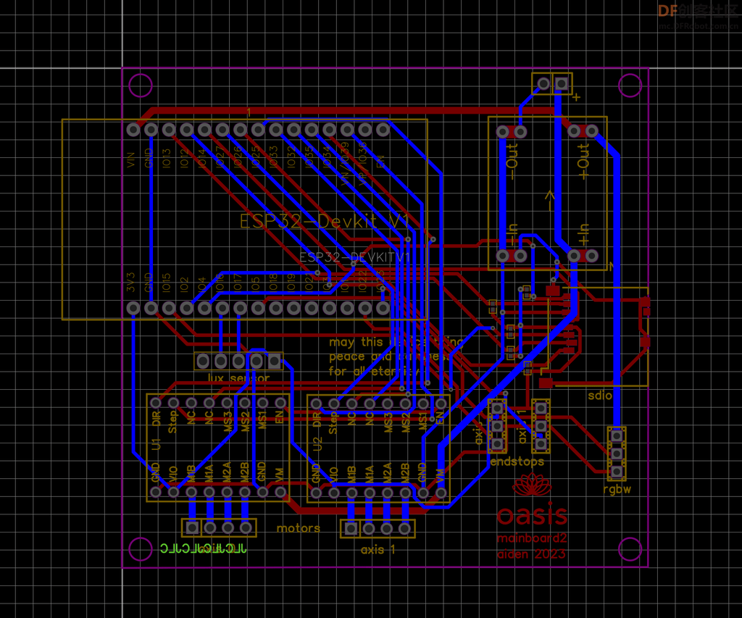Click the 'endstops' label
Screen dimensions: 742x618
[x=517, y=462]
